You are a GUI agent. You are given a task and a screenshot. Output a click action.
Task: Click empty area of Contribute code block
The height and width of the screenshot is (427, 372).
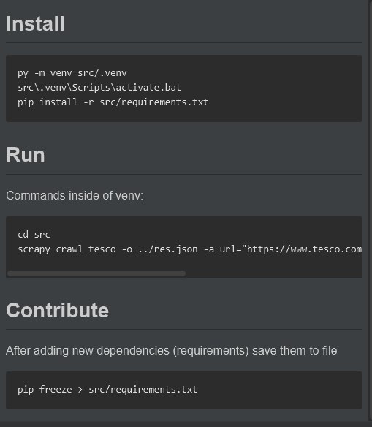tap(281, 390)
